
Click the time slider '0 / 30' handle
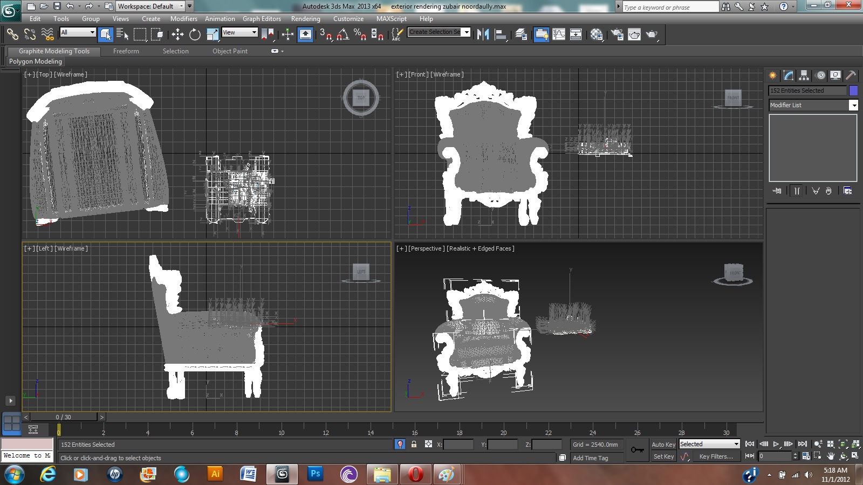(64, 417)
